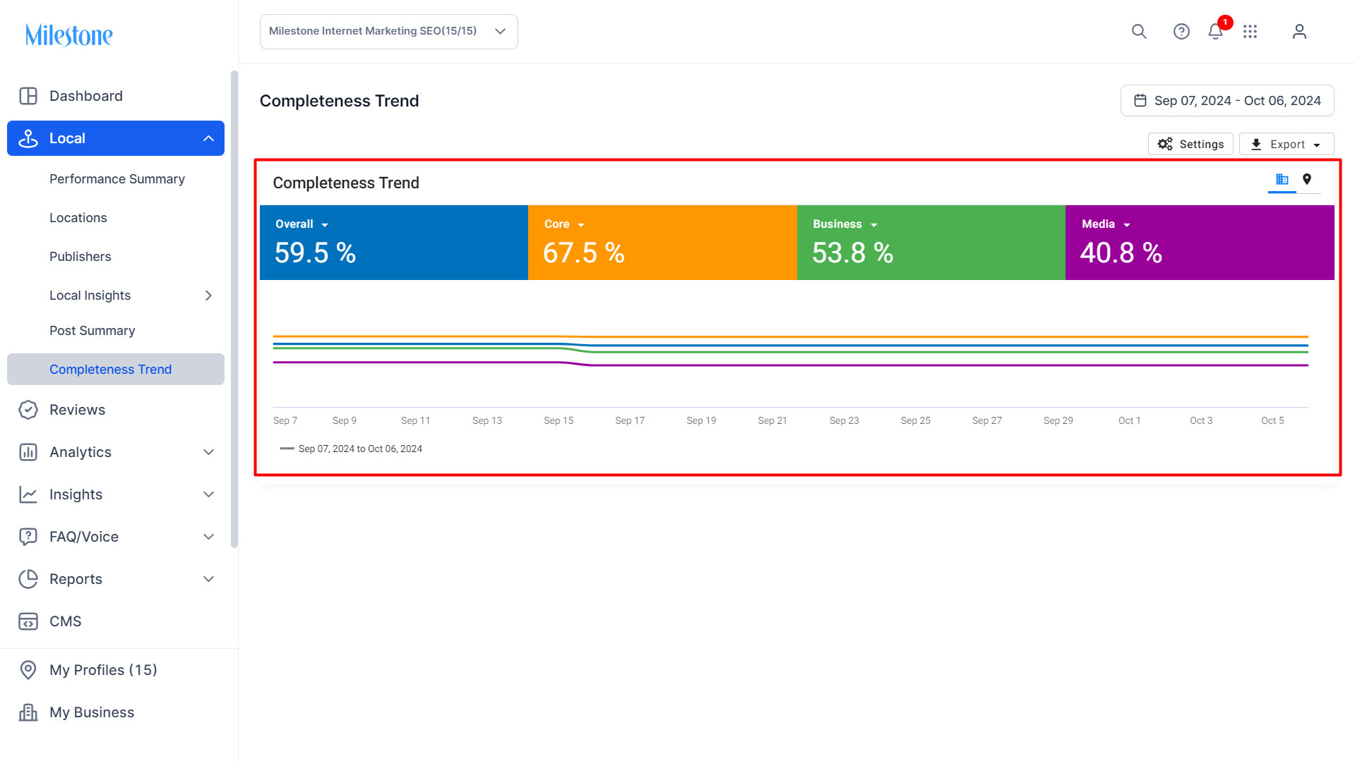This screenshot has width=1355, height=761.
Task: Open the notifications bell
Action: click(x=1215, y=32)
